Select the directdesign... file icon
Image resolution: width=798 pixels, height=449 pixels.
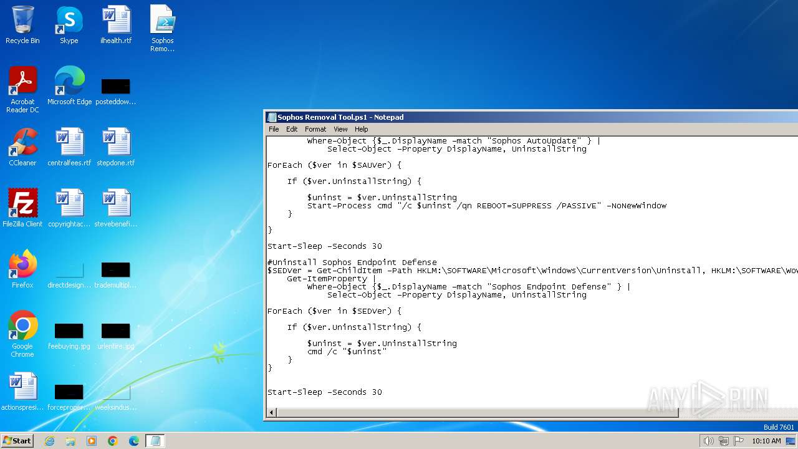tap(69, 274)
